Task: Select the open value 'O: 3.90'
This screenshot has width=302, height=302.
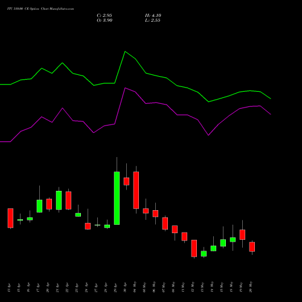Action: (x=104, y=21)
